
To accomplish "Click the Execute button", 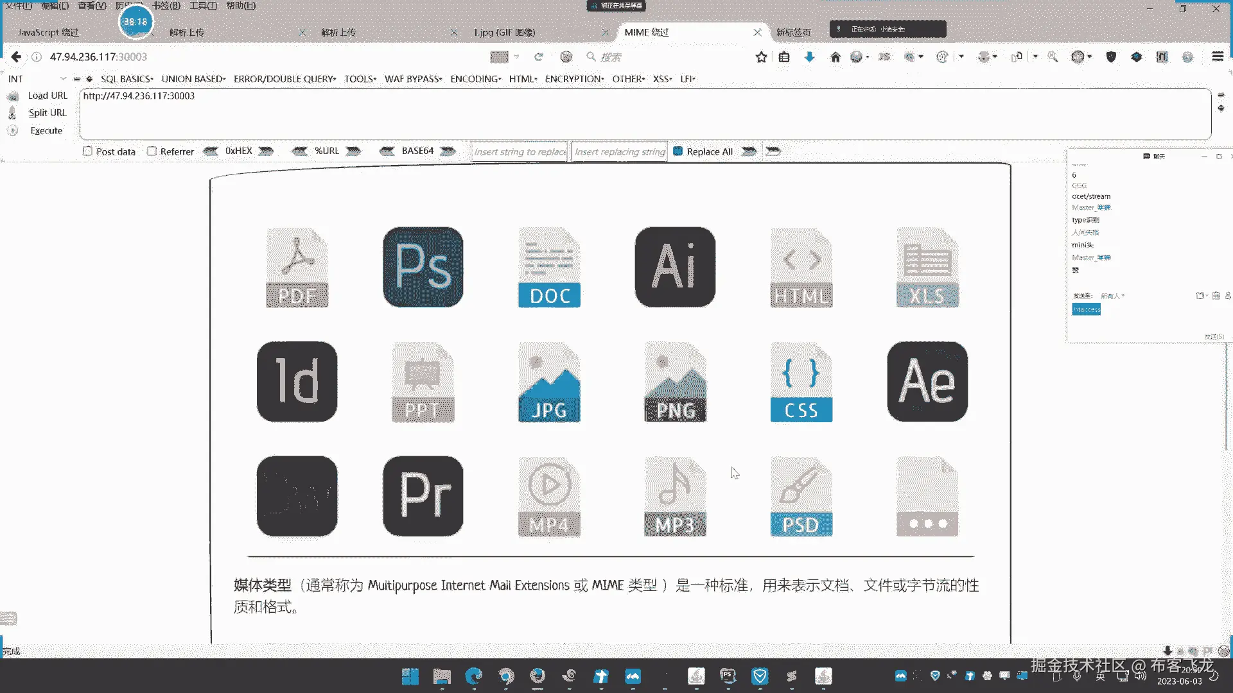I will point(46,130).
